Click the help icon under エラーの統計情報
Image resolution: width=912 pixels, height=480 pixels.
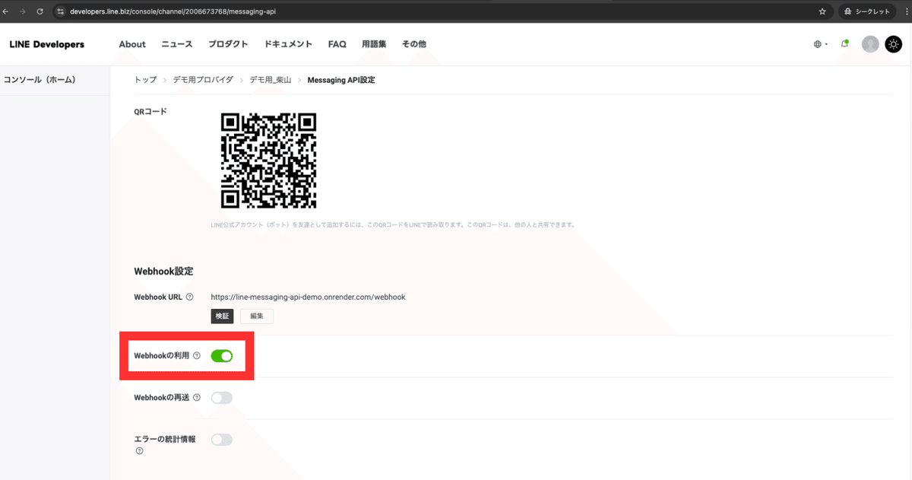(139, 451)
